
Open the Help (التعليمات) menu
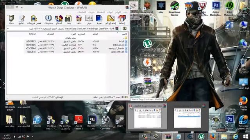coord(82,12)
